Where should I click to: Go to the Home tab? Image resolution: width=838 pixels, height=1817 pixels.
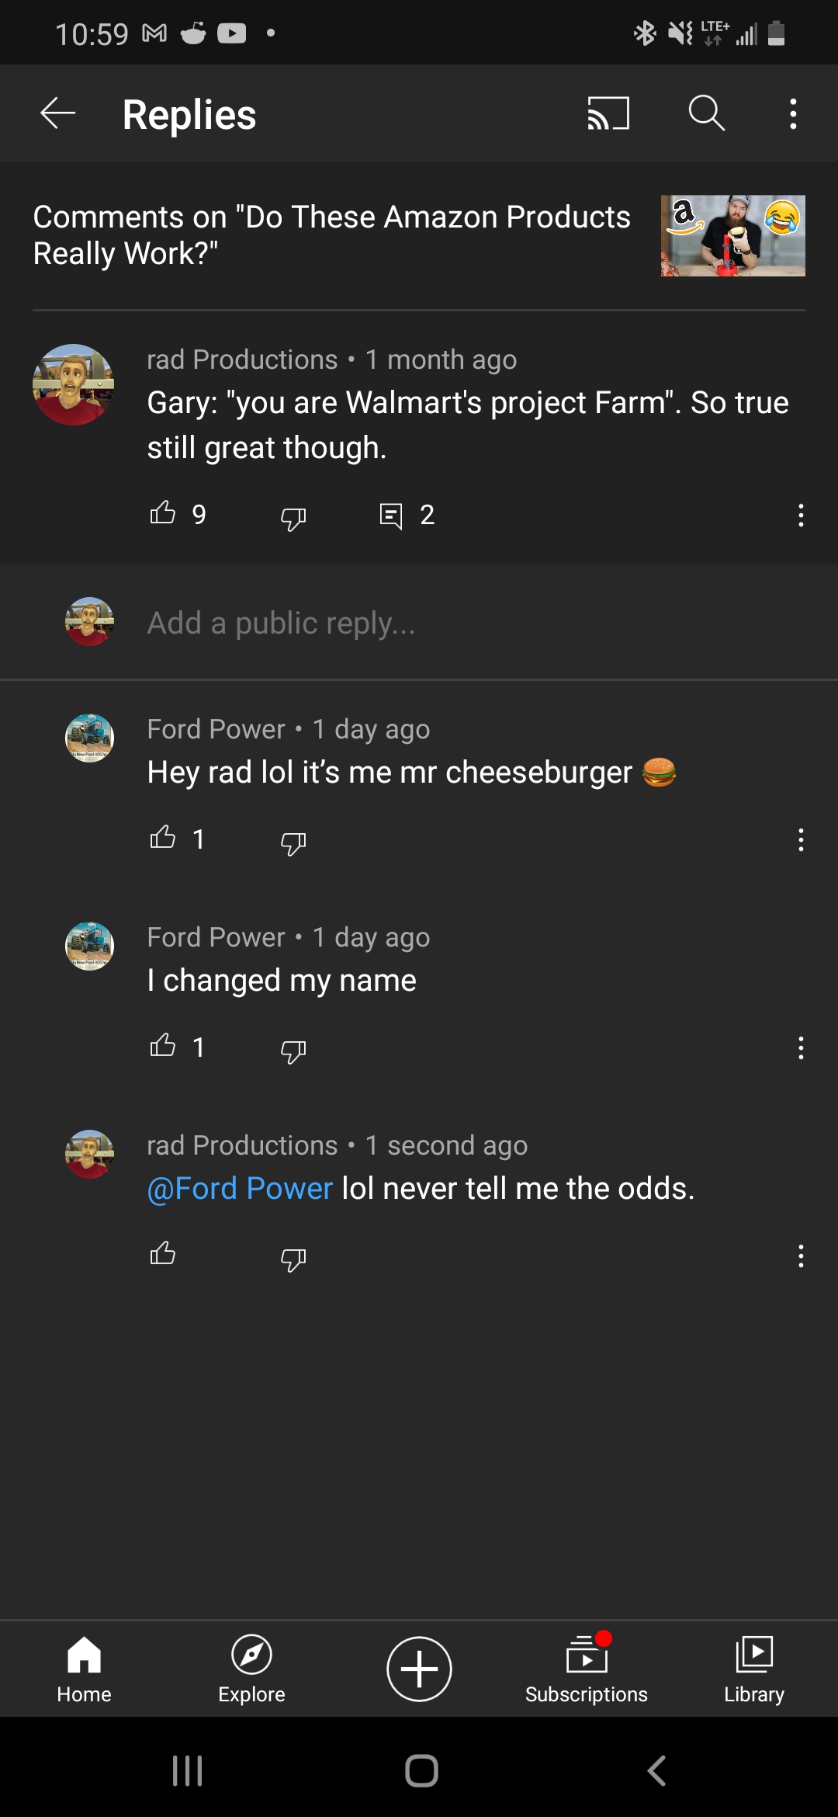[x=84, y=1669]
